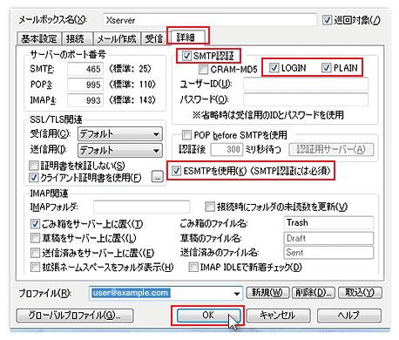Enable 草稿をサーバー上に置く checkbox
Image resolution: width=399 pixels, height=340 pixels.
(35, 238)
